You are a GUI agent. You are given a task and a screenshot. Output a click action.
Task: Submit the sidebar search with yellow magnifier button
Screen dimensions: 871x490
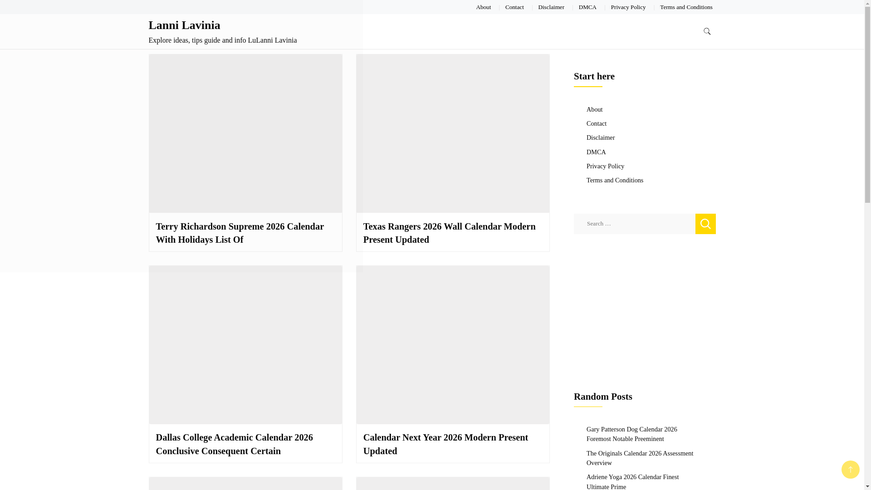pyautogui.click(x=705, y=224)
